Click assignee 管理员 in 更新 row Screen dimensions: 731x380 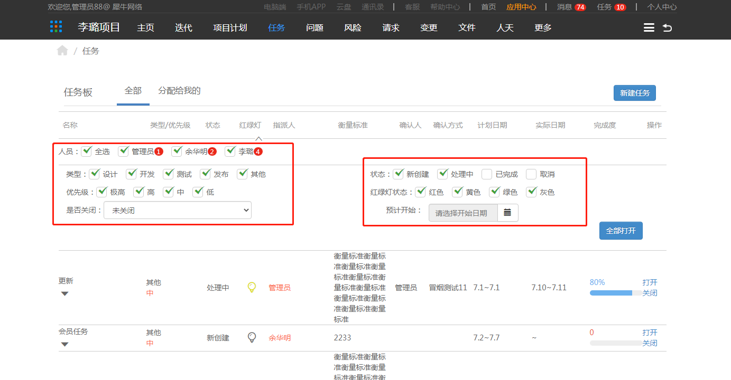[x=280, y=288]
